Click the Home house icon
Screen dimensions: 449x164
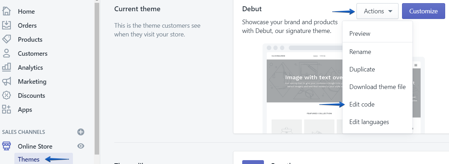[7, 11]
